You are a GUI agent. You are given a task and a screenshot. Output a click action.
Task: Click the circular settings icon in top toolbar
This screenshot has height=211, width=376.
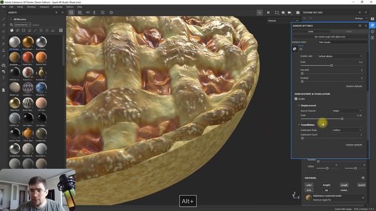[x=111, y=12]
